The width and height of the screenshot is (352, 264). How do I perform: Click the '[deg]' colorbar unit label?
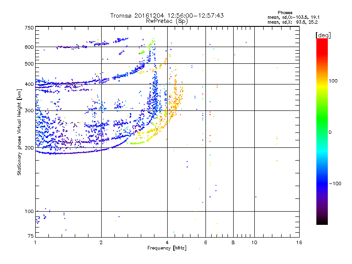tap(323, 35)
